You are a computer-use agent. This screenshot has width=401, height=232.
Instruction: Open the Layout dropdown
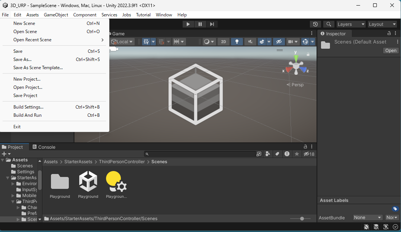pos(382,24)
